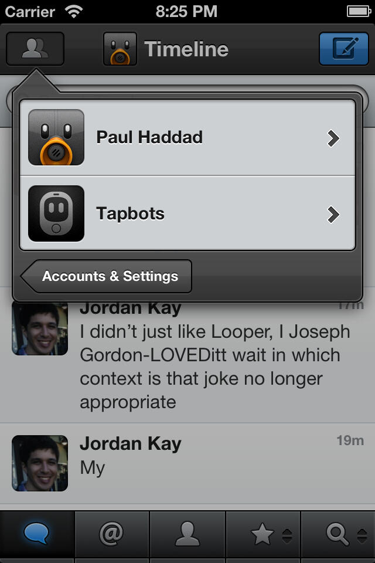Open the Favorites star tab
Viewport: 375px width, 563px height.
pos(262,534)
